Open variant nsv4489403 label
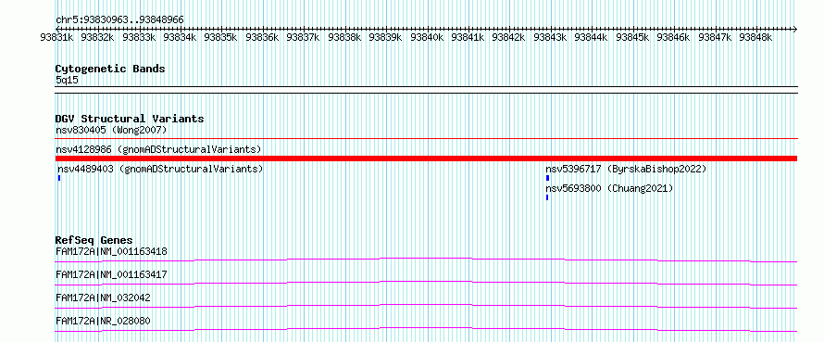Viewport: 824px width, 342px height. tap(160, 169)
